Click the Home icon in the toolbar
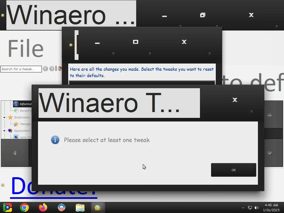Screen dimensions: 284x213 pos(59,69)
